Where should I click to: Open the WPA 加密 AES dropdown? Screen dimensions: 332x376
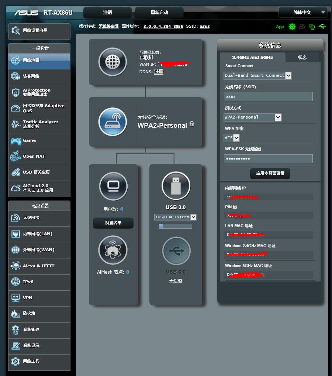[x=232, y=138]
